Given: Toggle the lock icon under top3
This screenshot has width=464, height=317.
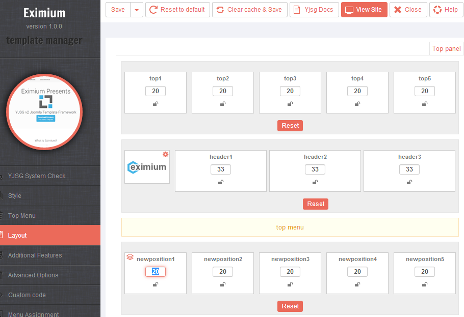Looking at the screenshot, I should 290,104.
